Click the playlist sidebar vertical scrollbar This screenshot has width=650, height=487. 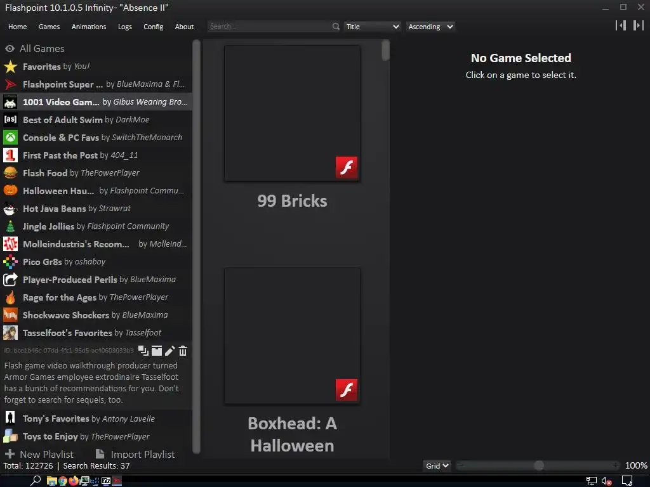coord(197,247)
